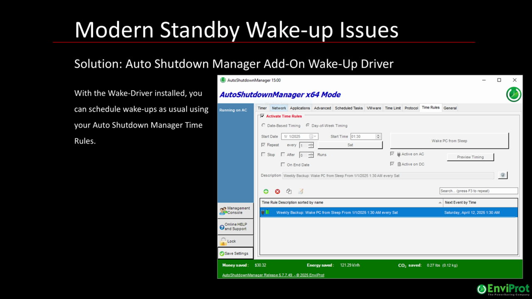Toggle the Activate Time Rules checkbox
This screenshot has height=299, width=532.
pyautogui.click(x=262, y=116)
